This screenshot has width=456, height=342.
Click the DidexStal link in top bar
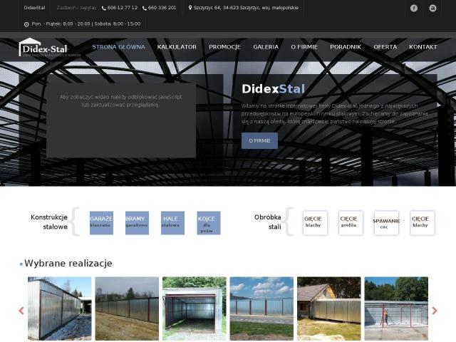pyautogui.click(x=34, y=8)
